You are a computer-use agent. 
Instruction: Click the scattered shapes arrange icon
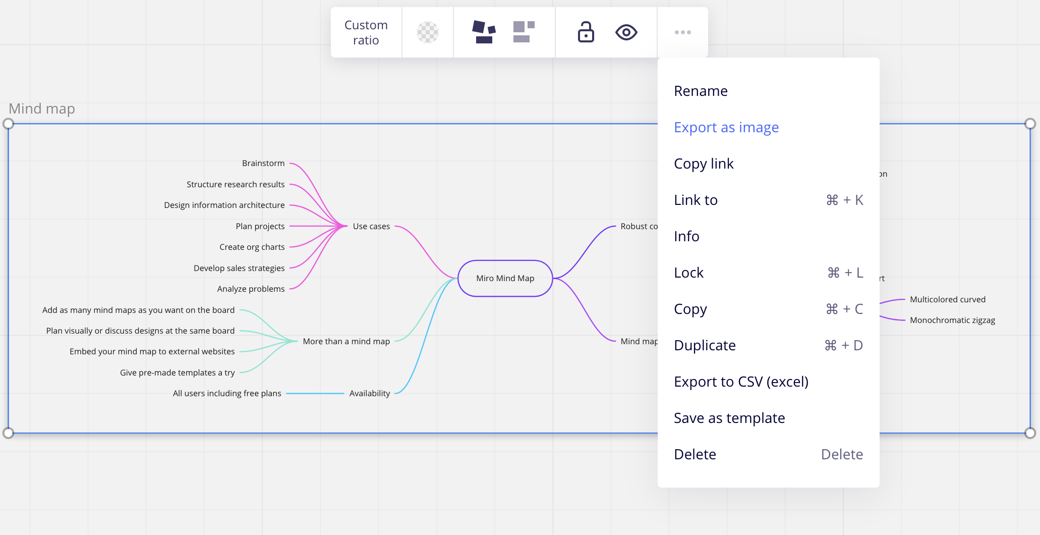(x=484, y=32)
